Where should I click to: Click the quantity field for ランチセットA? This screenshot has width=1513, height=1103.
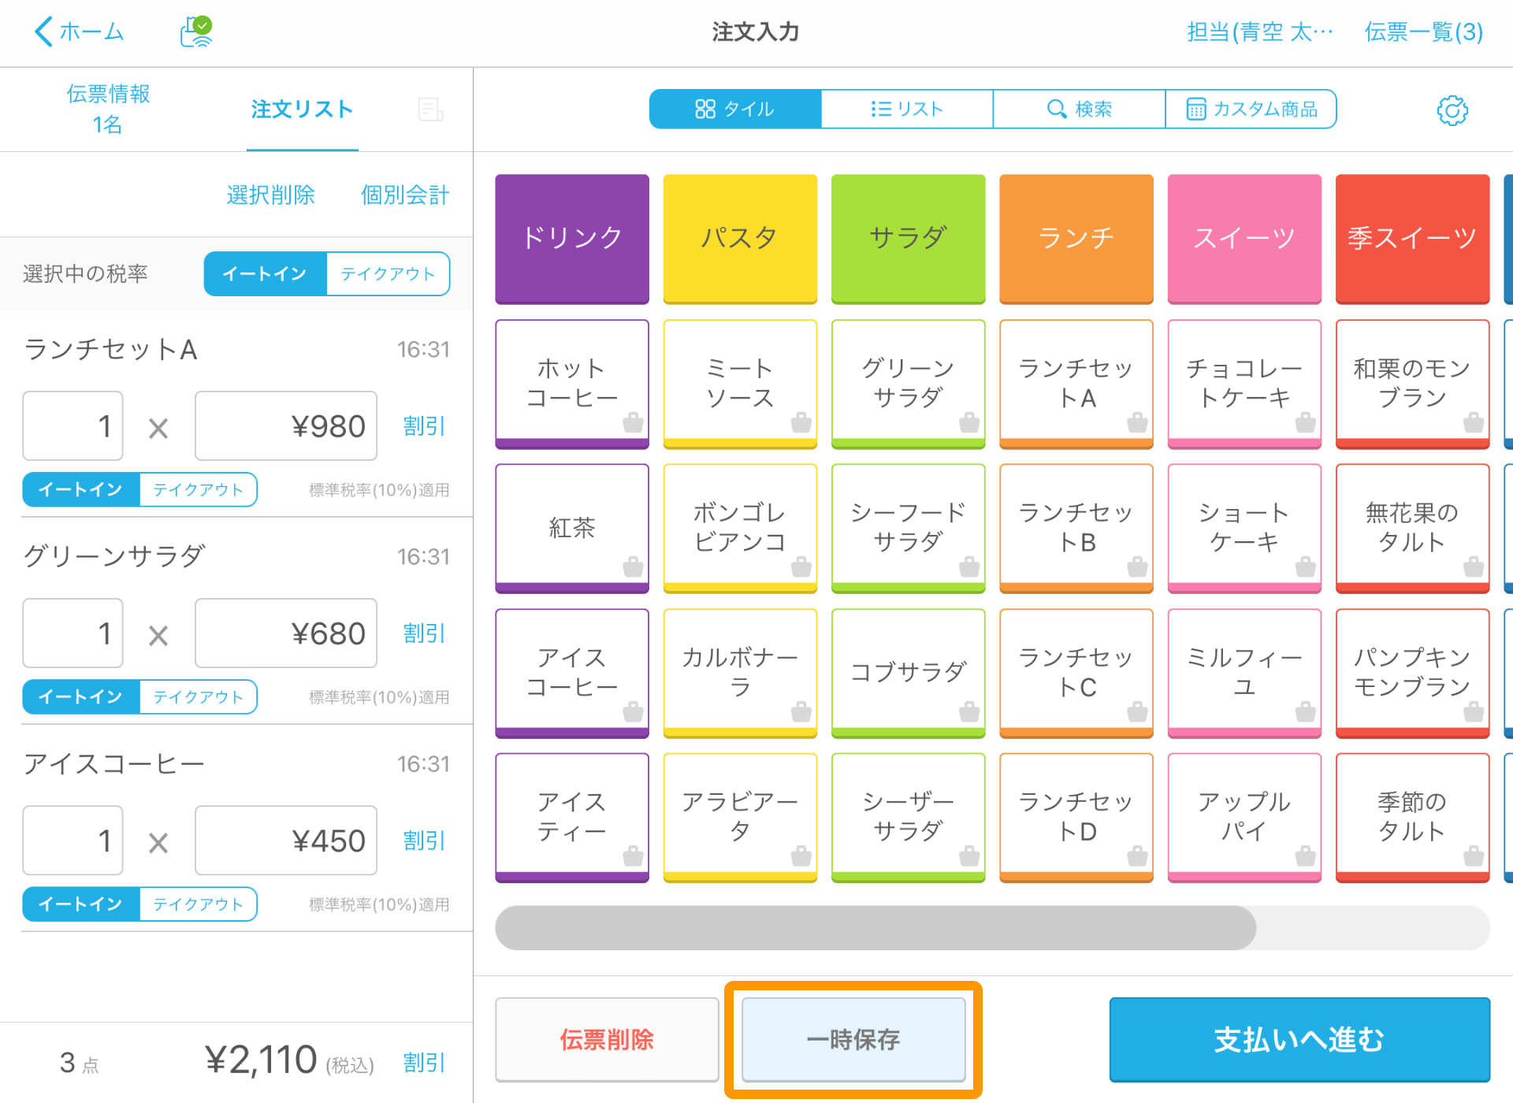(72, 425)
